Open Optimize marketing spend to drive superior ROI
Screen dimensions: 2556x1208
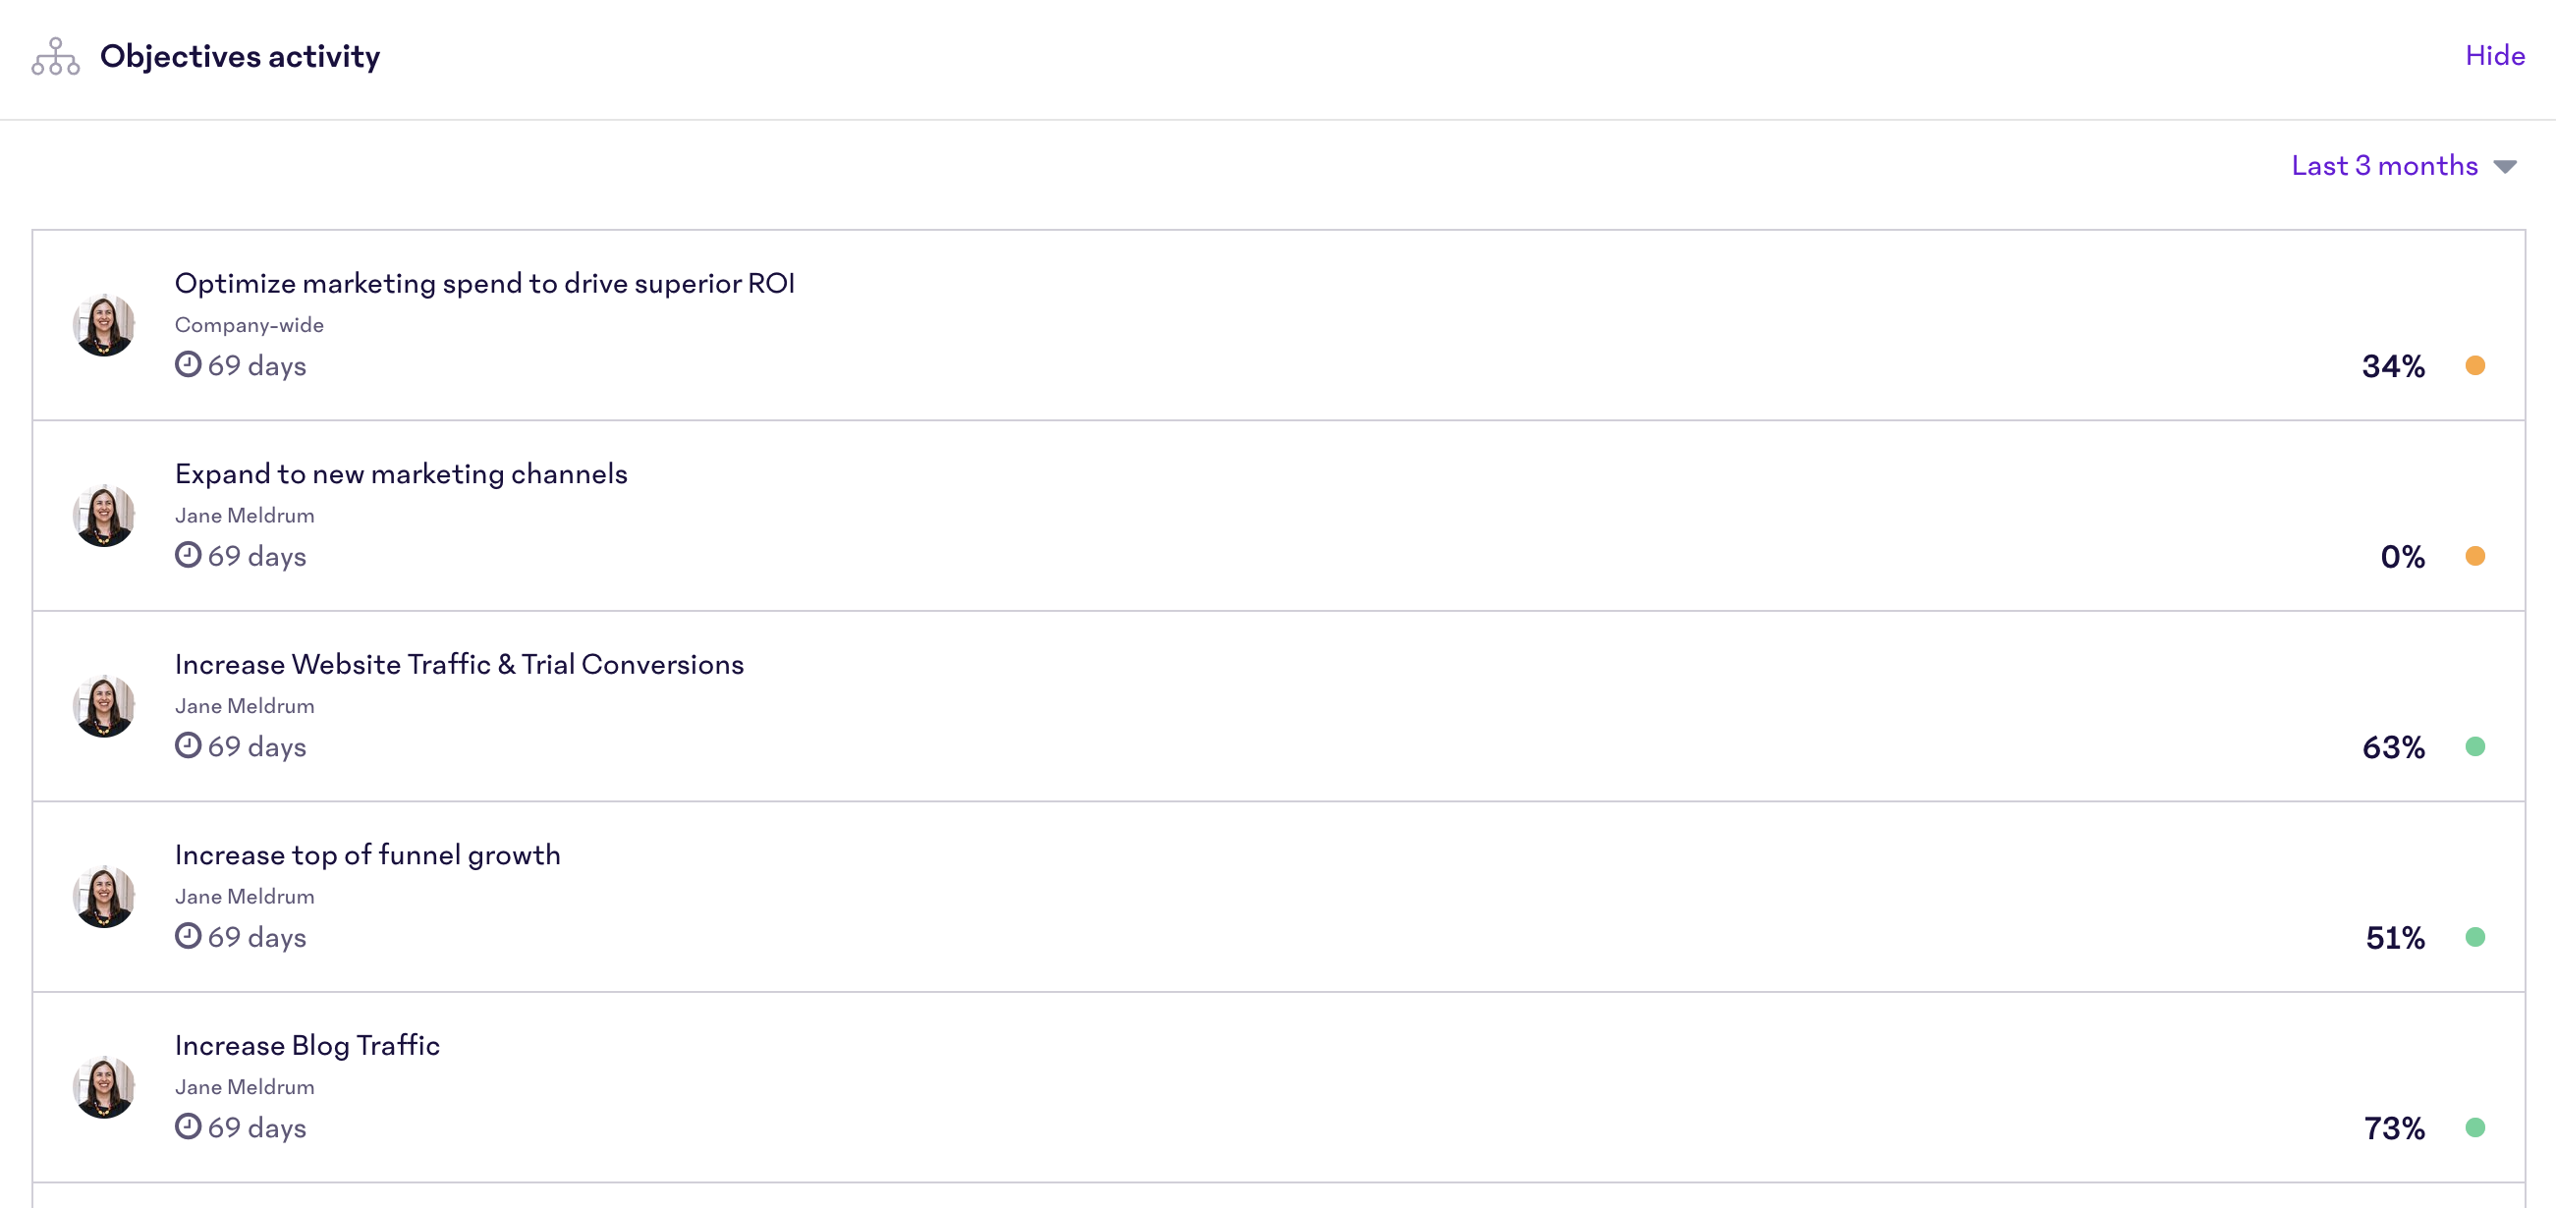(484, 284)
